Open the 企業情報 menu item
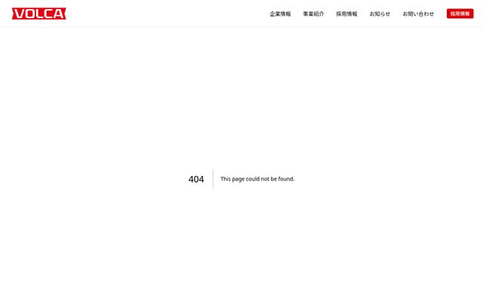This screenshot has width=483, height=302. (280, 14)
